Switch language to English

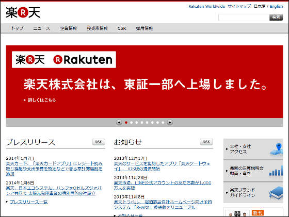(x=276, y=6)
